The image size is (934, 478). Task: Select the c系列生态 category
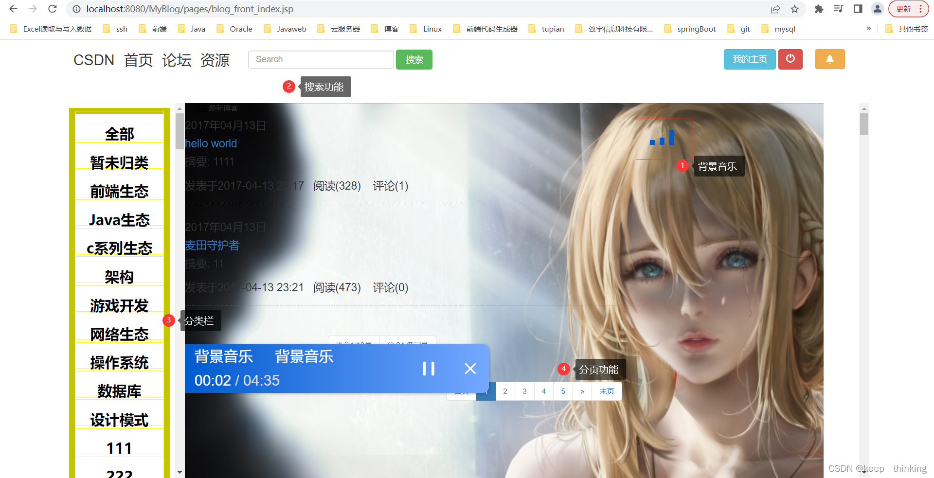[x=120, y=248]
